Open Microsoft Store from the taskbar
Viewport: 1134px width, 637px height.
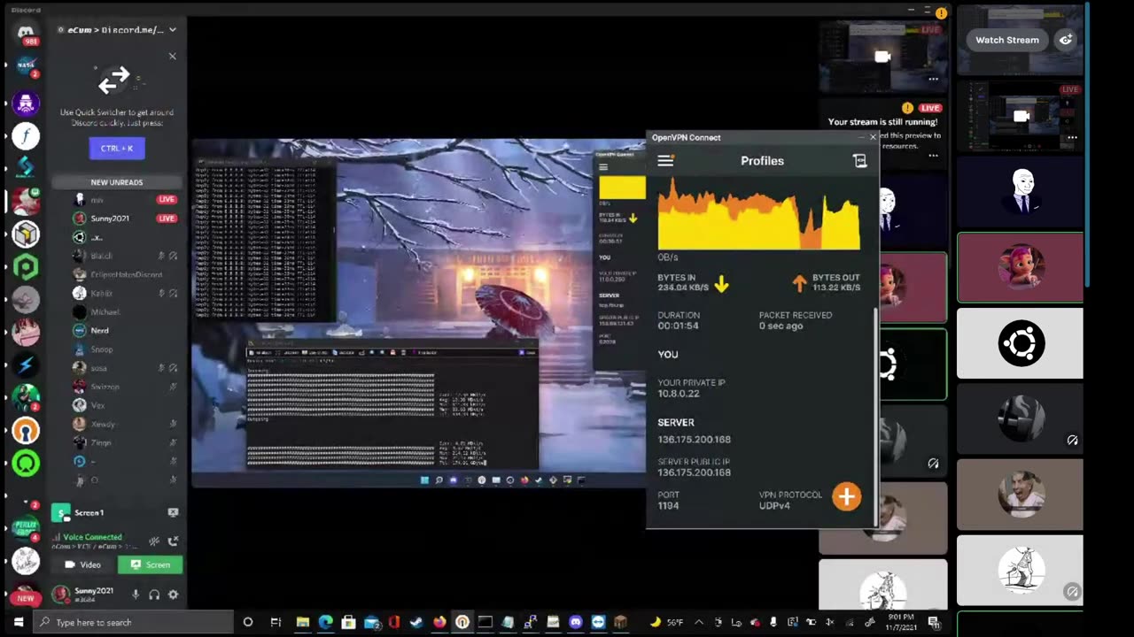coord(348,622)
